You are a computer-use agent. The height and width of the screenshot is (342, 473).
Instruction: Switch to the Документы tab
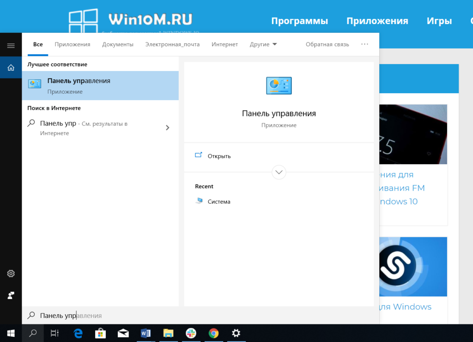(118, 44)
